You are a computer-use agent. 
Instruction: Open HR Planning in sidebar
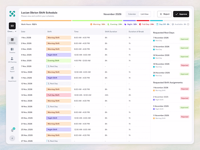[12, 60]
